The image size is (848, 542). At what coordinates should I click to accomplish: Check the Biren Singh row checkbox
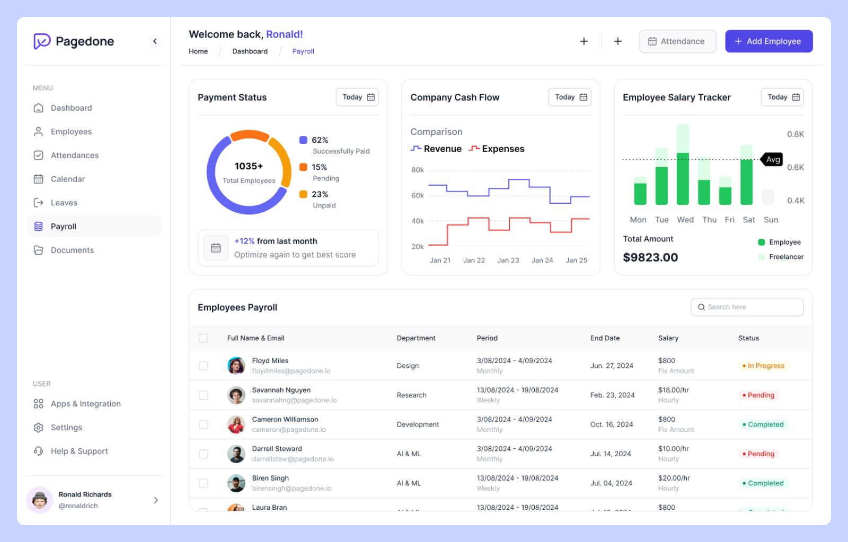point(204,483)
